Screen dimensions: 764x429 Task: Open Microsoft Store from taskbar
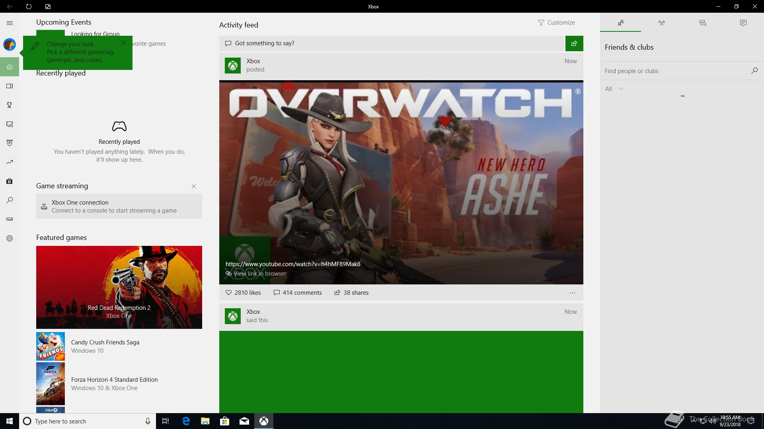(x=225, y=421)
